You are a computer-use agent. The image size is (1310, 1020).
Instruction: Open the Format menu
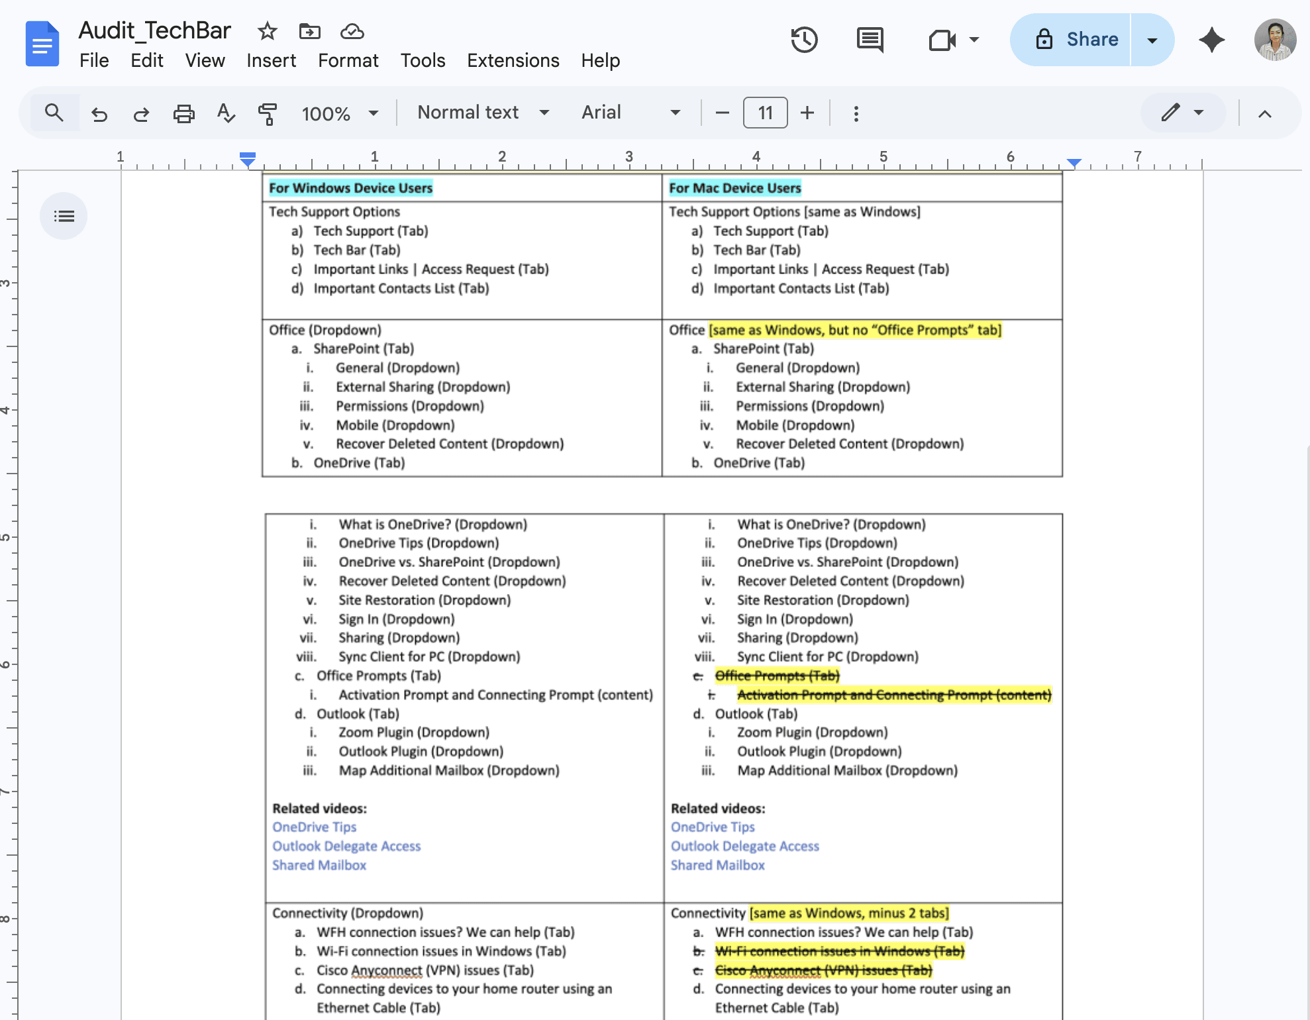[x=348, y=60]
